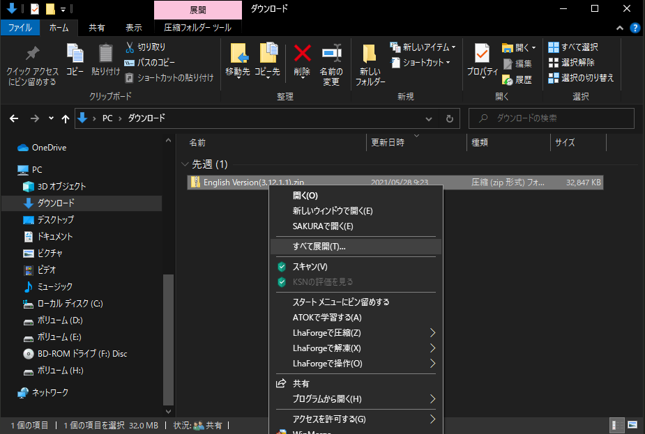The height and width of the screenshot is (434, 645).
Task: Click Select All (すべて選択) in ribbon
Action: (573, 47)
